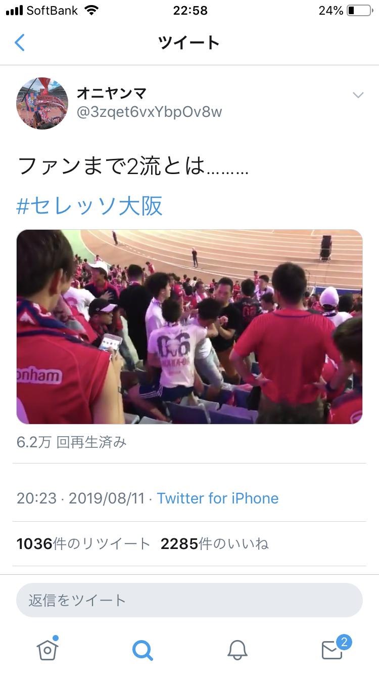Screen dimensions: 379x675
Task: Tap the ツイート header title
Action: (x=189, y=43)
